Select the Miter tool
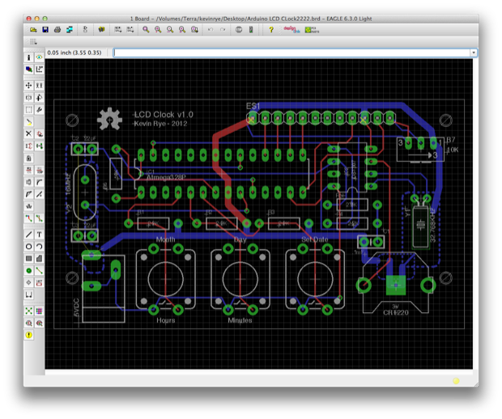The image size is (502, 419). 39,182
